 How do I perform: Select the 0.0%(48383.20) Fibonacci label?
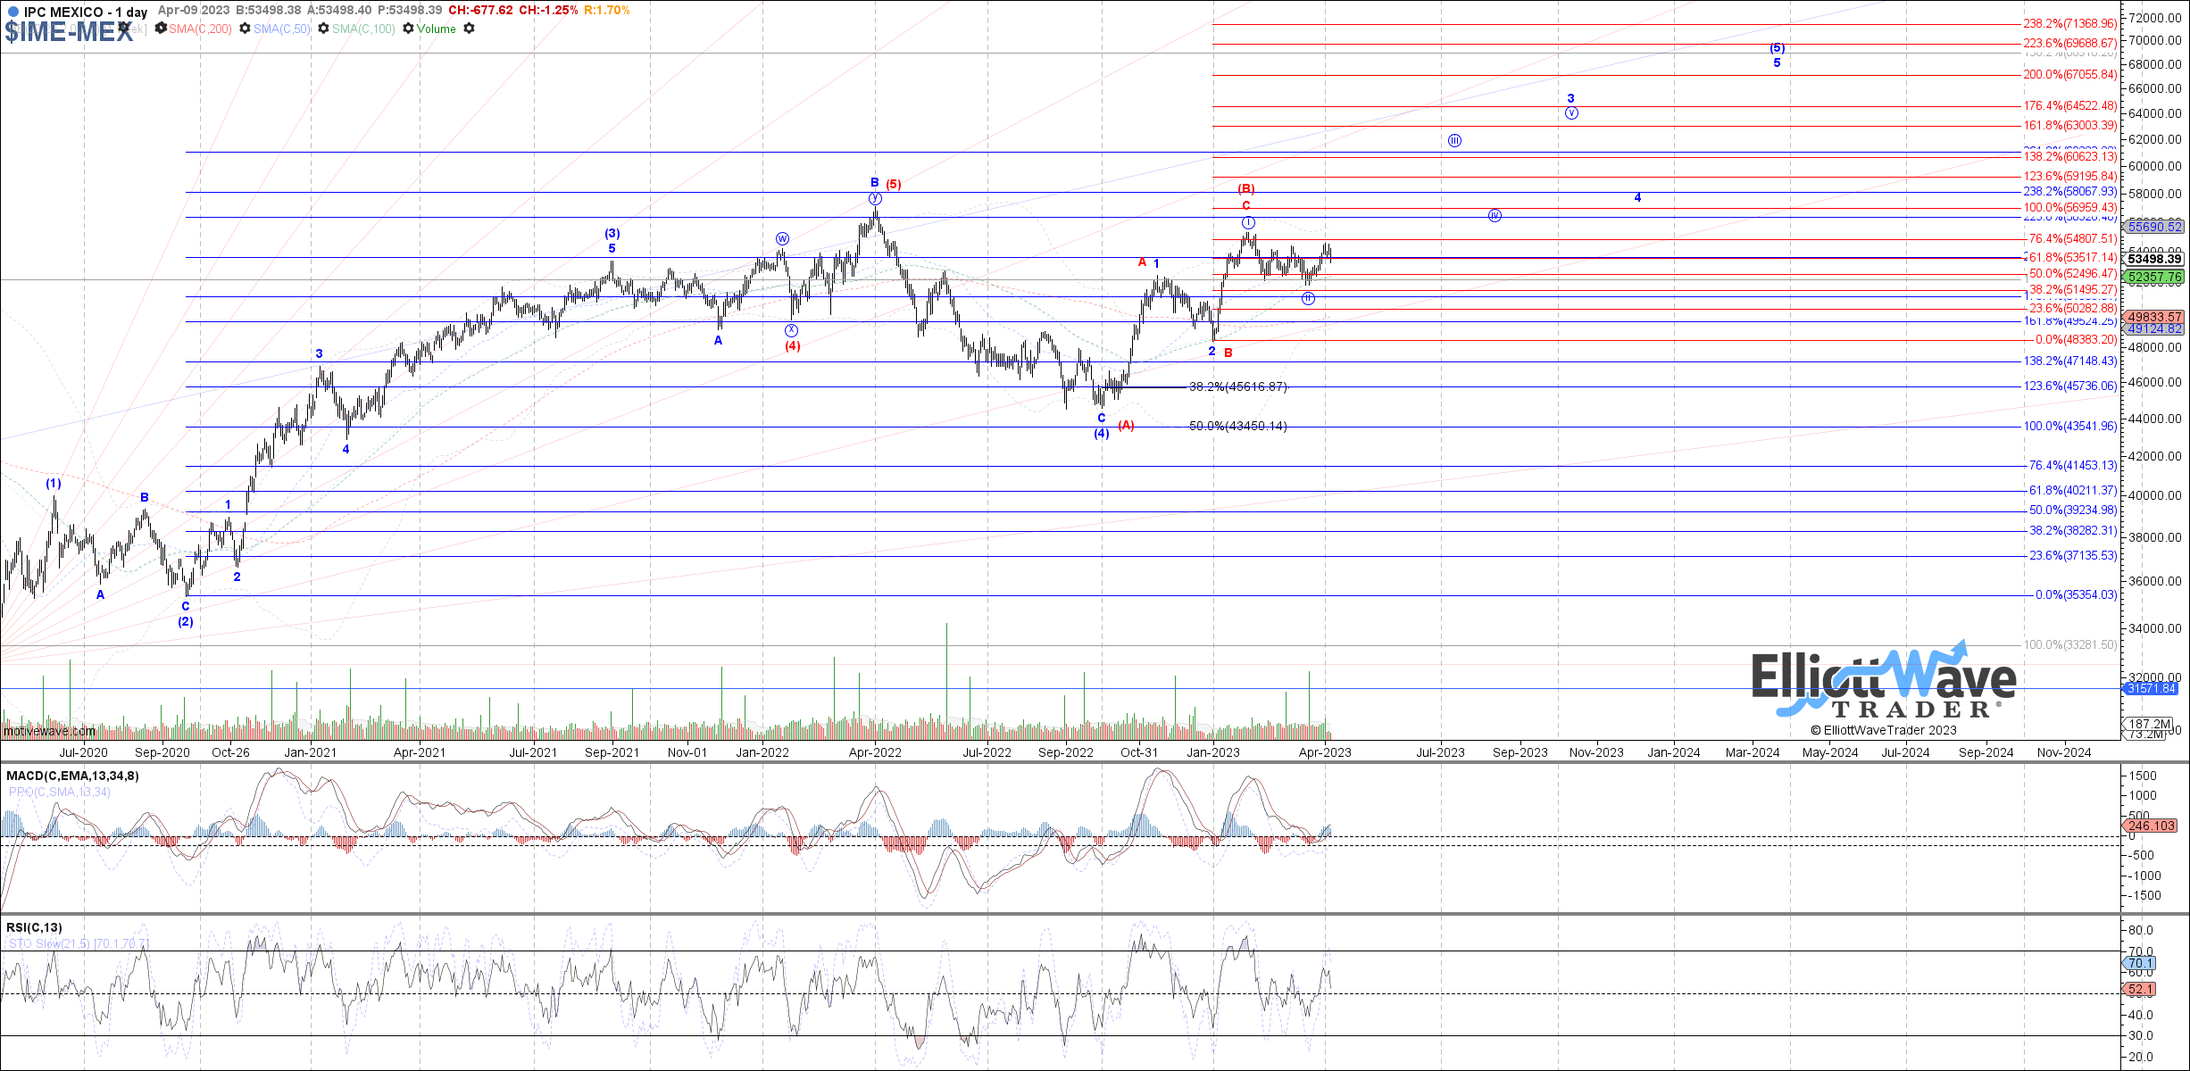tap(2076, 340)
